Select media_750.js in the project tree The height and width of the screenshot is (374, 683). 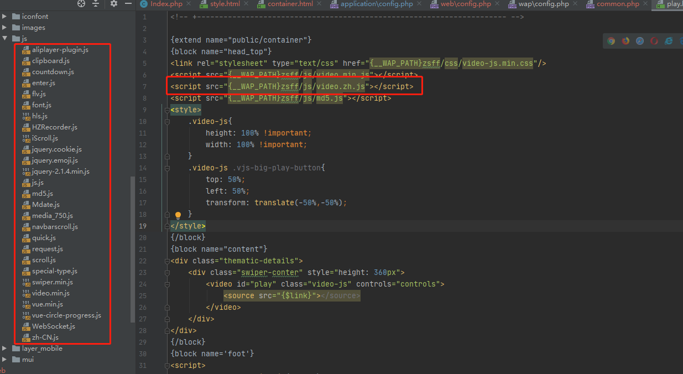[x=53, y=216]
